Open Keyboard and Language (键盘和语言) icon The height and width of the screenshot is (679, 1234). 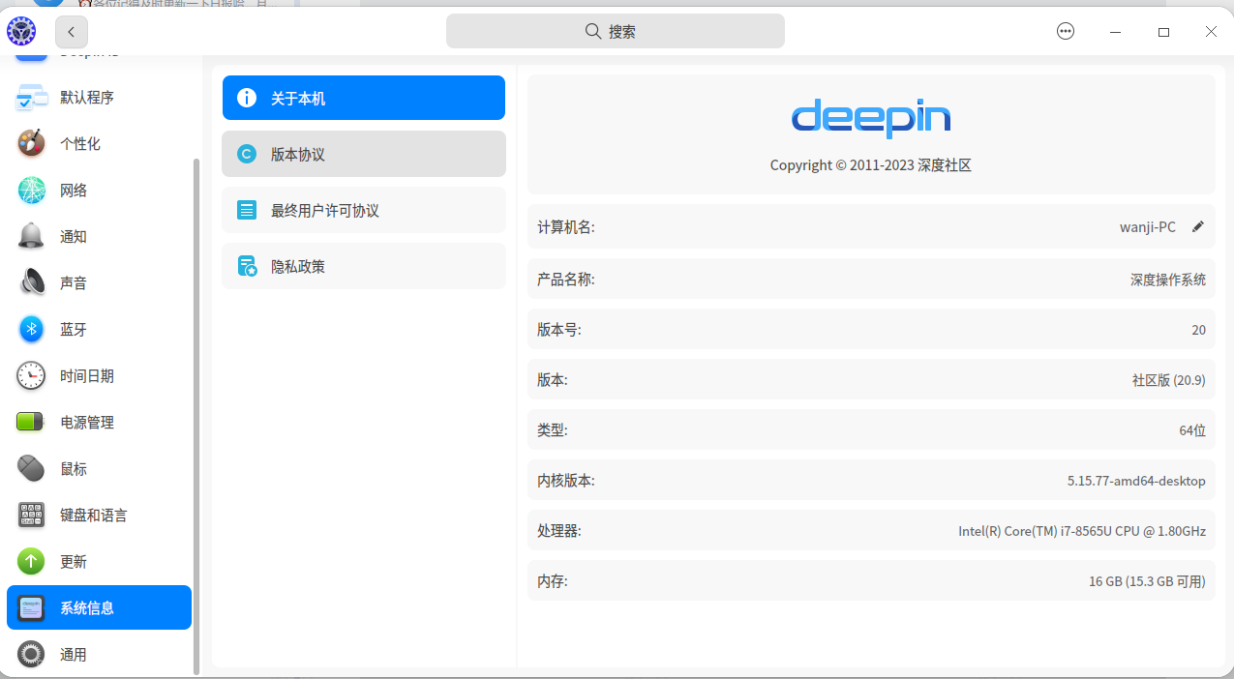pyautogui.click(x=31, y=515)
